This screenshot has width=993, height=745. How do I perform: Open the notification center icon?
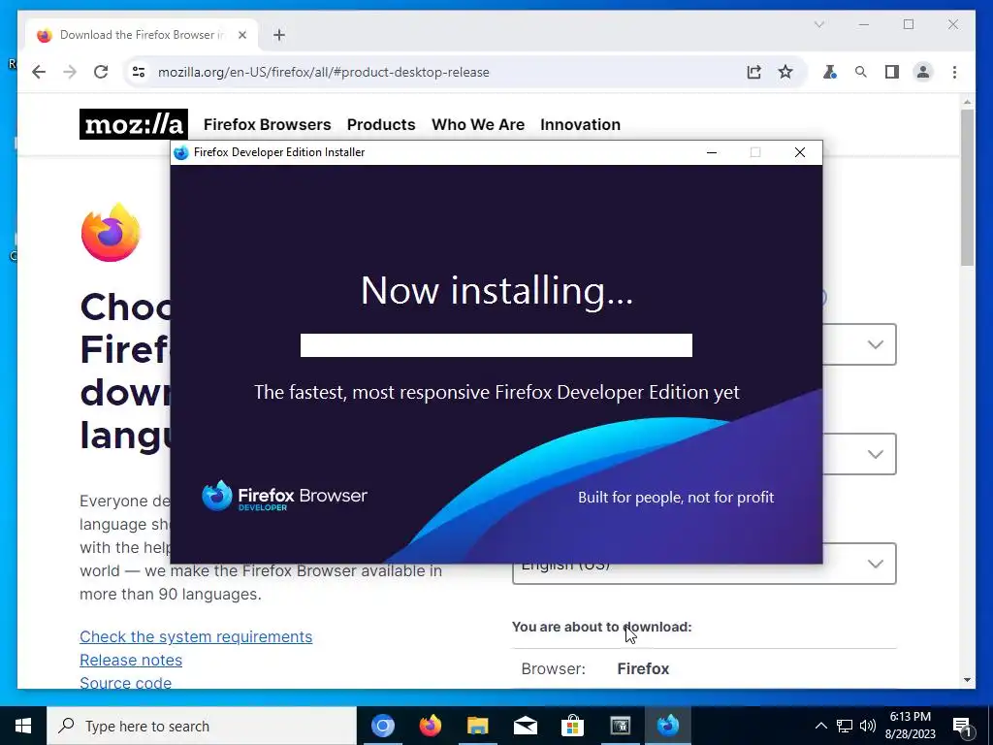click(963, 727)
